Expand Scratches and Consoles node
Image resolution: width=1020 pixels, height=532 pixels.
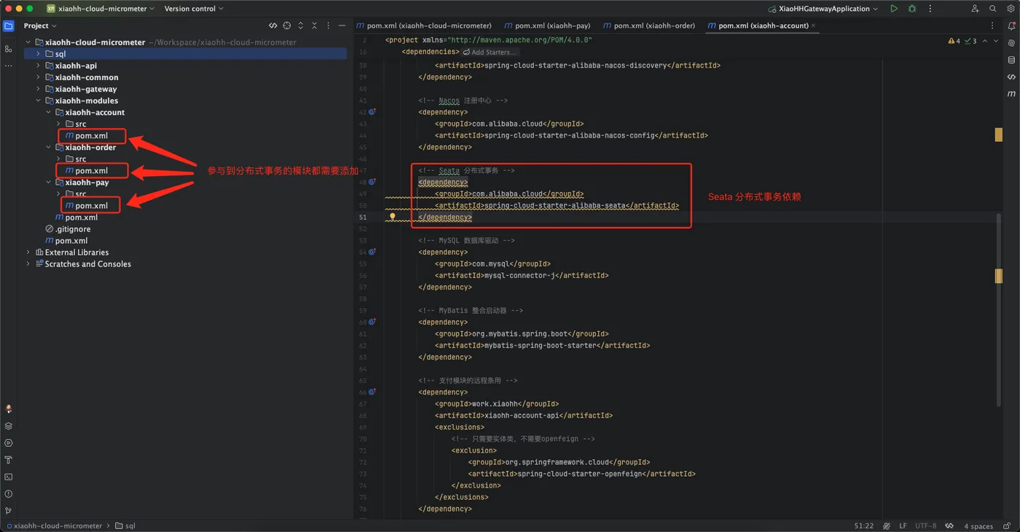pyautogui.click(x=28, y=263)
